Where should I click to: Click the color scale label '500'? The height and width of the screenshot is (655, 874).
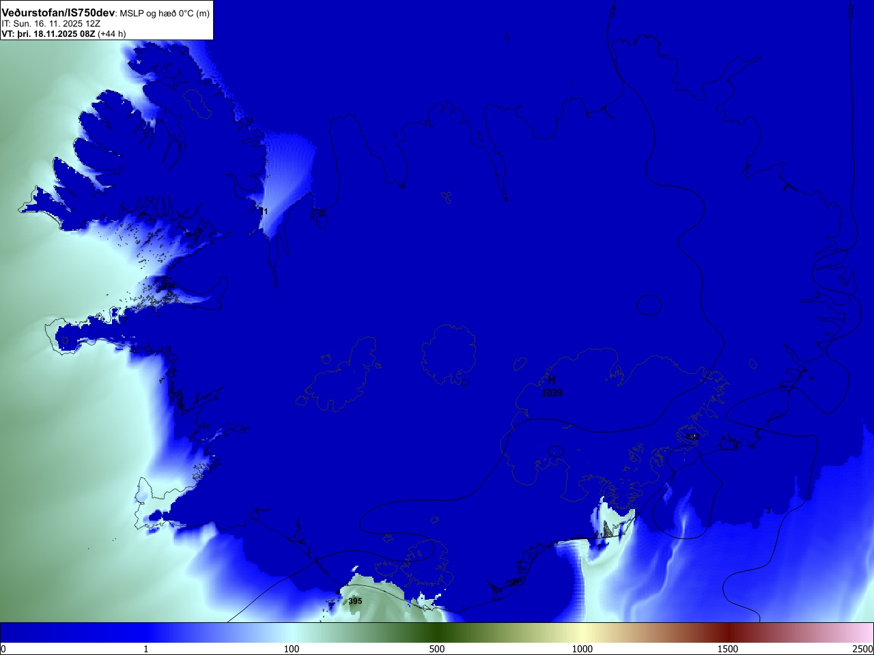[x=437, y=649]
